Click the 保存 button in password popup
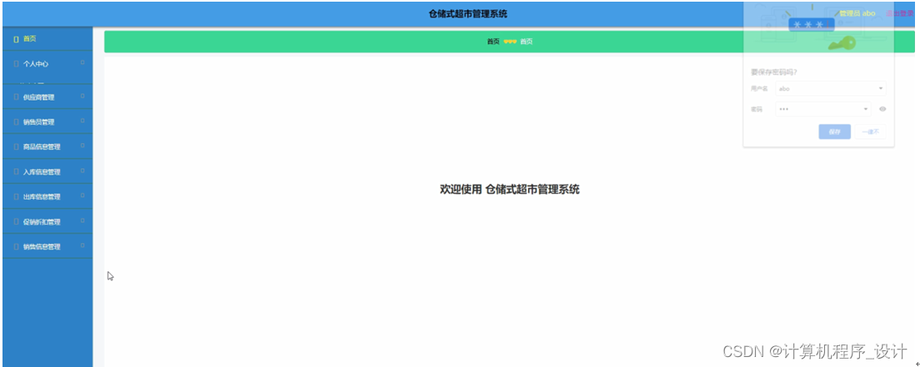Viewport: 920px width, 367px height. [834, 132]
